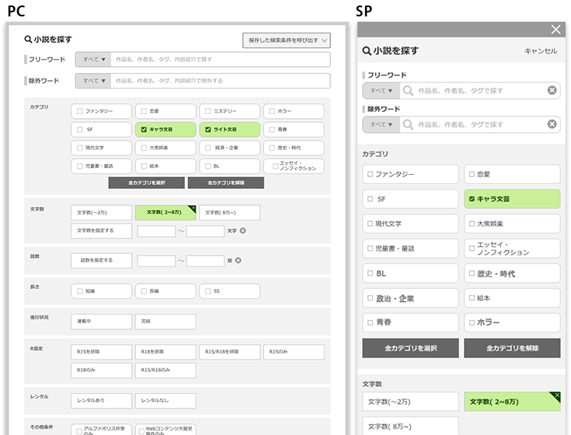This screenshot has width=571, height=435.
Task: Uncheck ライト文芸 in the PC category list
Action: click(208, 130)
